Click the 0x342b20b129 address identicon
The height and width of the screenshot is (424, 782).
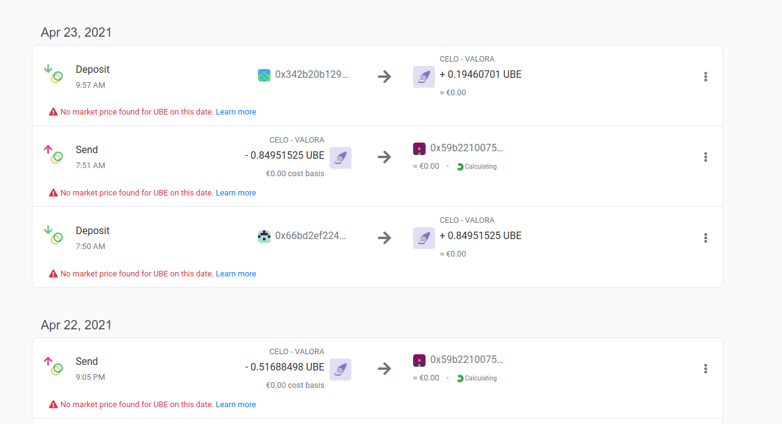[264, 75]
